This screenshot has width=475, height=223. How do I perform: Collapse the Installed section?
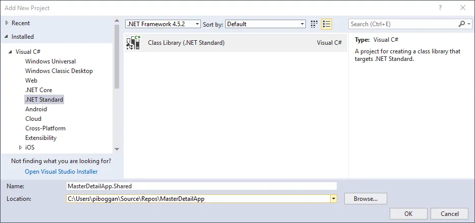(7, 37)
